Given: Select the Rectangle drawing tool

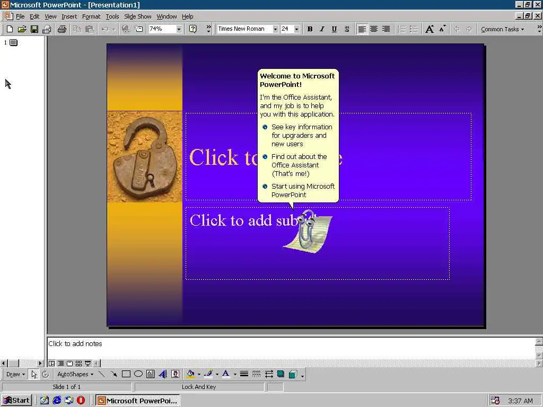Looking at the screenshot, I should 126,374.
